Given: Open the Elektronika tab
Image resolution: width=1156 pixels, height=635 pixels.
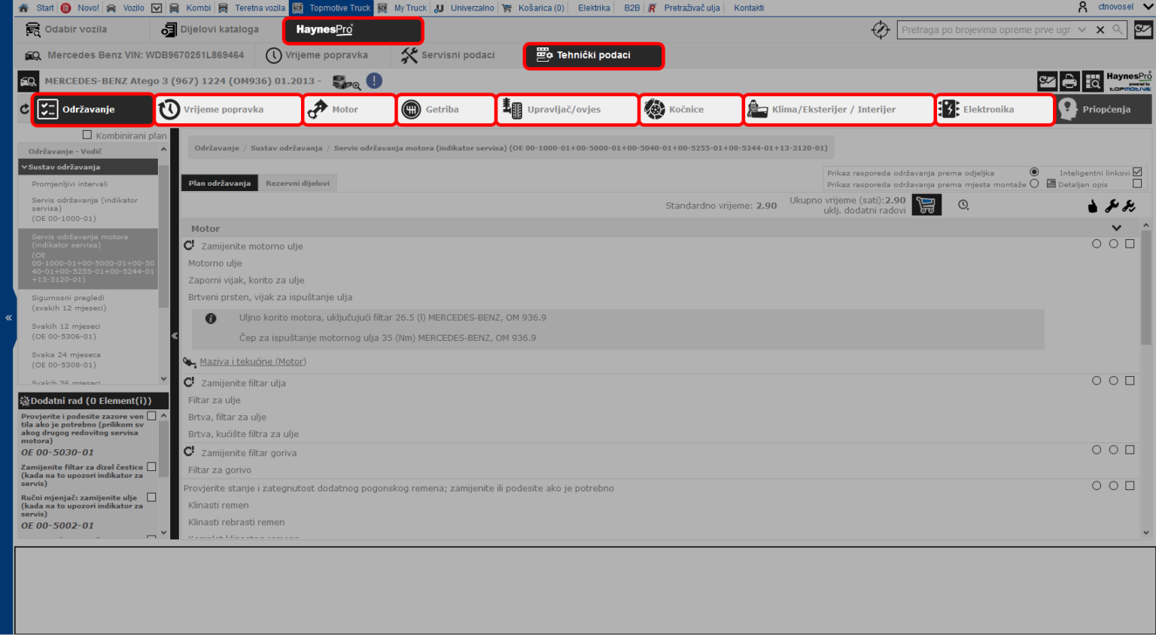Looking at the screenshot, I should 995,109.
